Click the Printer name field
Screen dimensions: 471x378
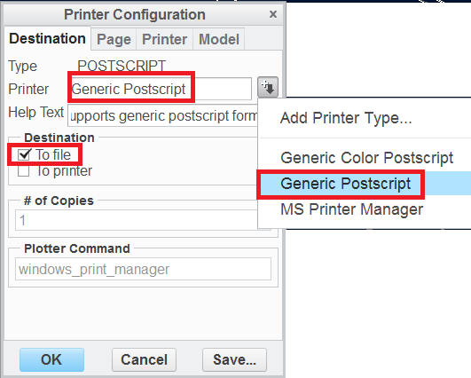(160, 89)
